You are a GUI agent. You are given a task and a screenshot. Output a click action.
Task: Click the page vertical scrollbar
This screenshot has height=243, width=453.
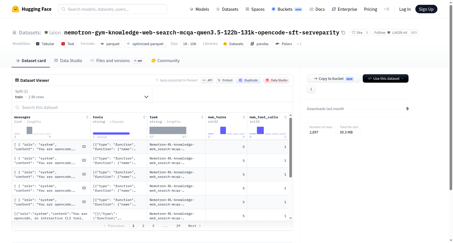[x=451, y=98]
